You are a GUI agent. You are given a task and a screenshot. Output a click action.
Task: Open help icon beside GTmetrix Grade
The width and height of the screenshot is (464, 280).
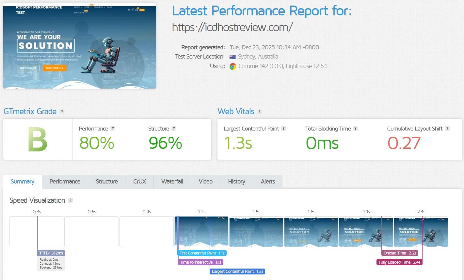point(62,112)
